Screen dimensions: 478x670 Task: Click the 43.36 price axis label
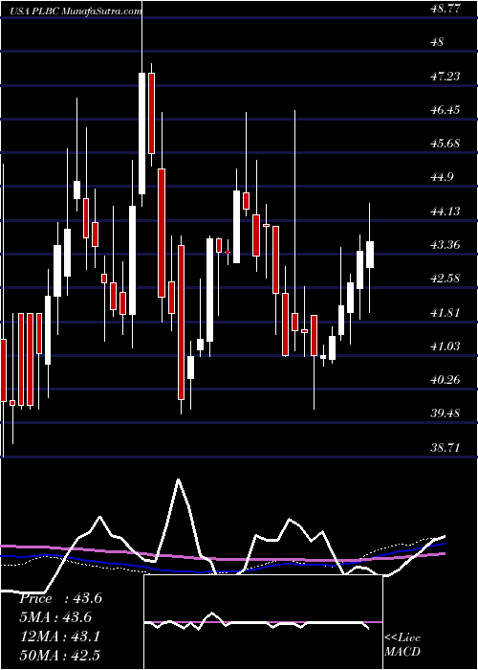445,244
